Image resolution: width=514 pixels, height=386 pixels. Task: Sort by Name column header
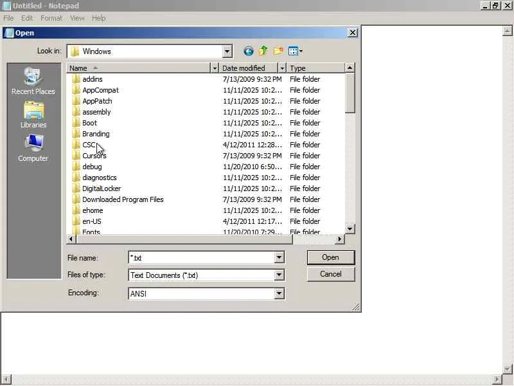[138, 68]
